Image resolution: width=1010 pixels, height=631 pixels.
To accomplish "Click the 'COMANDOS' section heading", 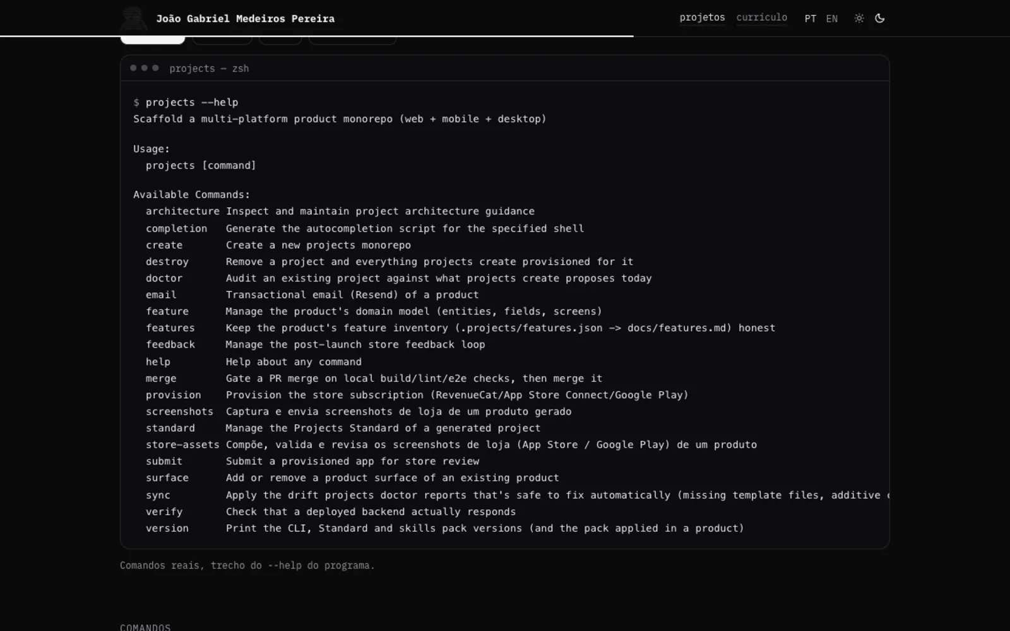I will 145,628.
